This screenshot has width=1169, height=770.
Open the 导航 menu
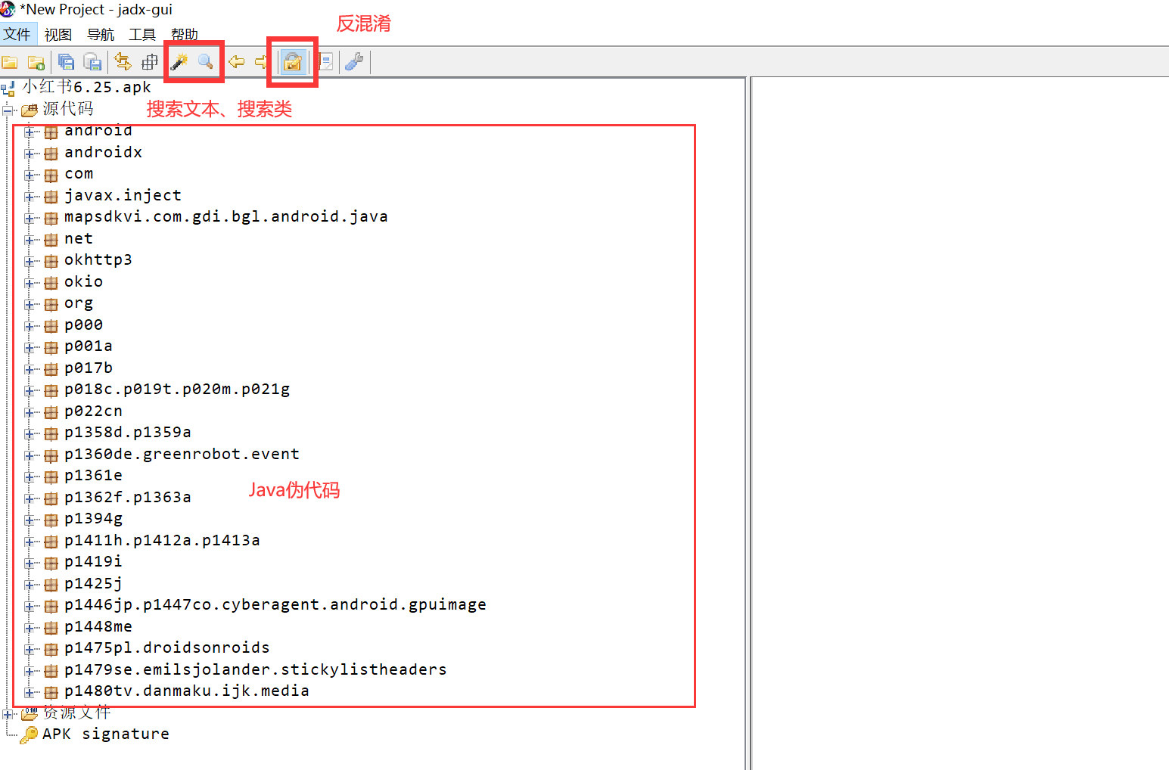tap(101, 34)
